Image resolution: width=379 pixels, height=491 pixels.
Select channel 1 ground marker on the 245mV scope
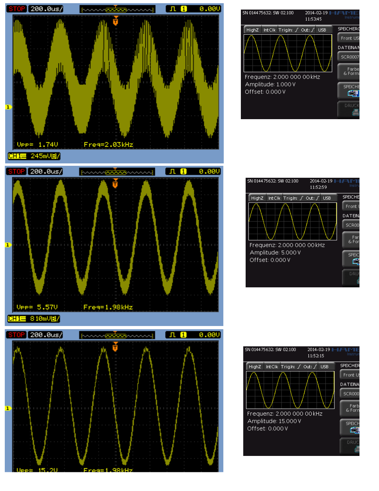coord(8,107)
